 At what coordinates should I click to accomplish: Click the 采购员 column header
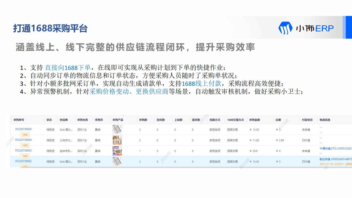pos(99,120)
